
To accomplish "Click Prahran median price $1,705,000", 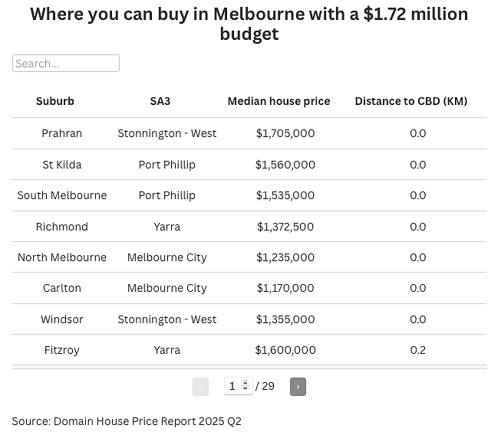I will 285,133.
